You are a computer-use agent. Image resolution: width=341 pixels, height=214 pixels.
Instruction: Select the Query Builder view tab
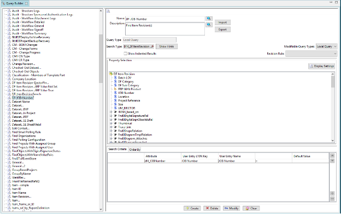pos(15,3)
